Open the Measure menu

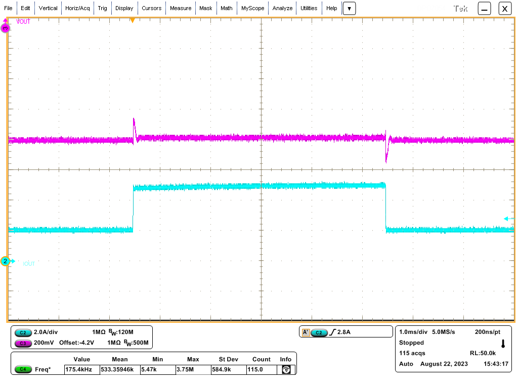tap(180, 8)
